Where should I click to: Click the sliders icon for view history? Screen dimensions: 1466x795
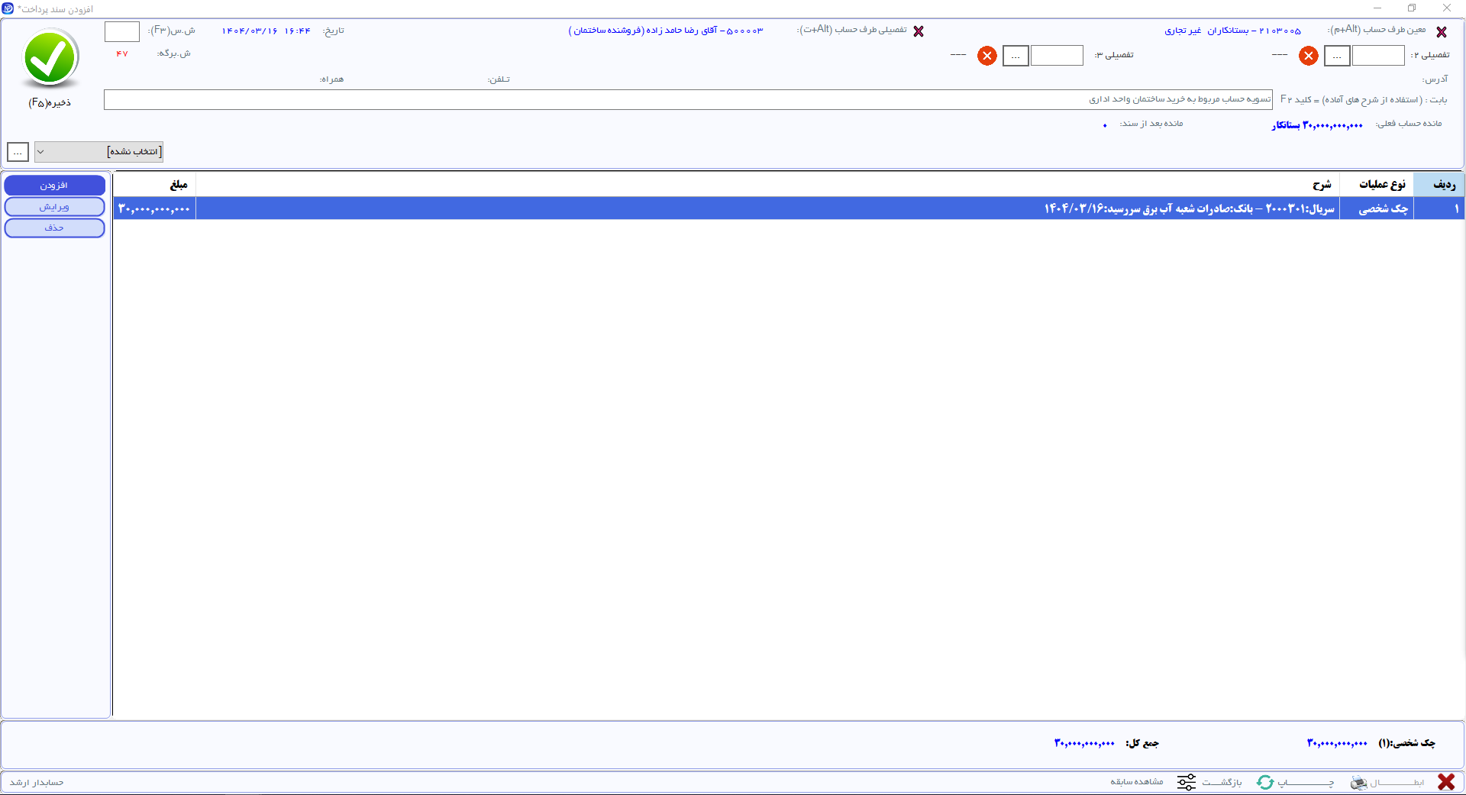[x=1187, y=782]
